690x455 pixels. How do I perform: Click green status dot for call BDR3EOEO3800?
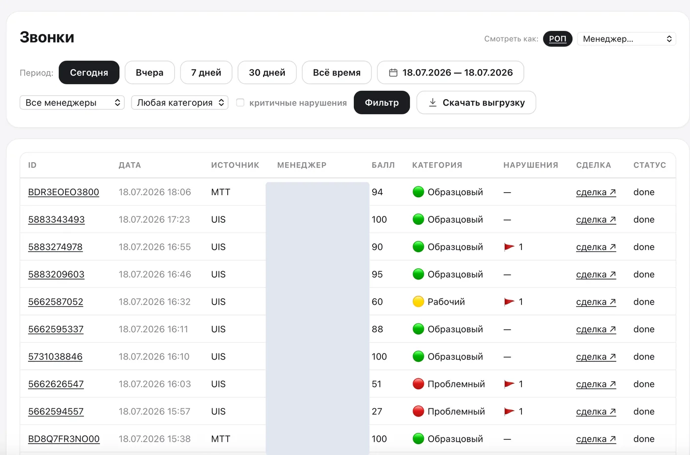click(418, 192)
